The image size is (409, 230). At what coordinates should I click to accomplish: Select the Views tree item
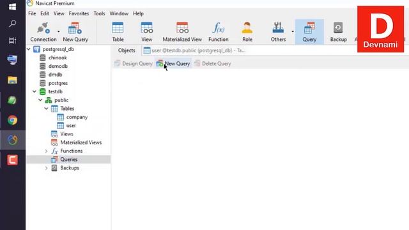pos(66,134)
